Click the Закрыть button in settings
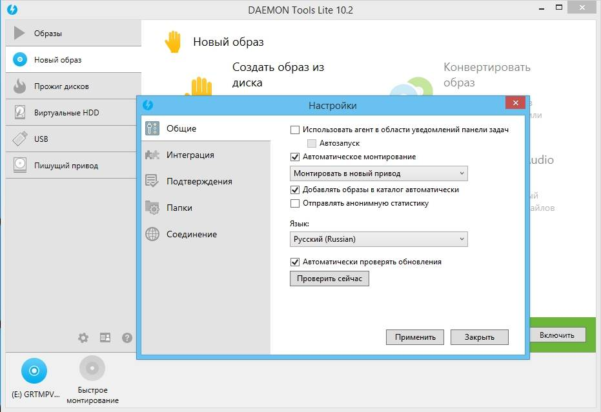The width and height of the screenshot is (601, 412). (480, 337)
